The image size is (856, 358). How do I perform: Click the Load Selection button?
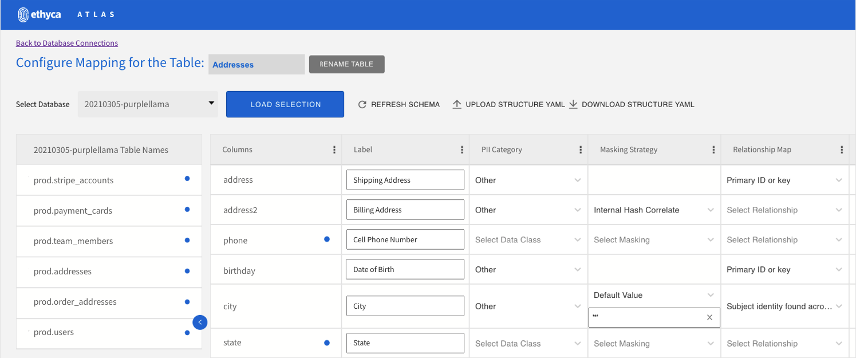coord(285,104)
